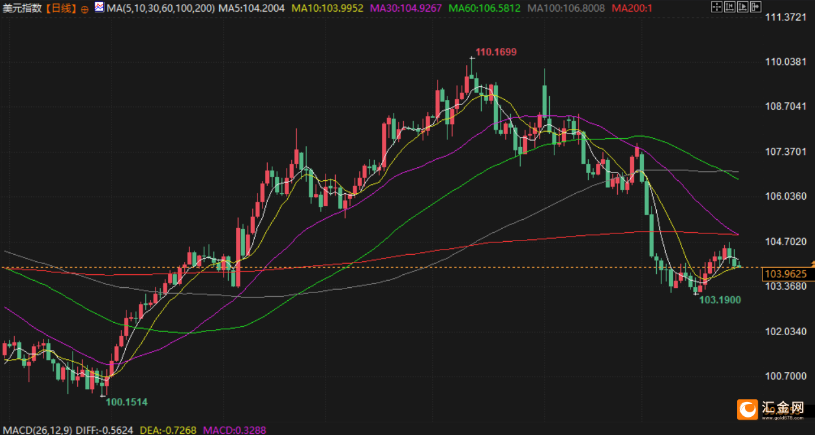Select the 日线 period label
Image resolution: width=815 pixels, height=435 pixels.
(x=62, y=8)
